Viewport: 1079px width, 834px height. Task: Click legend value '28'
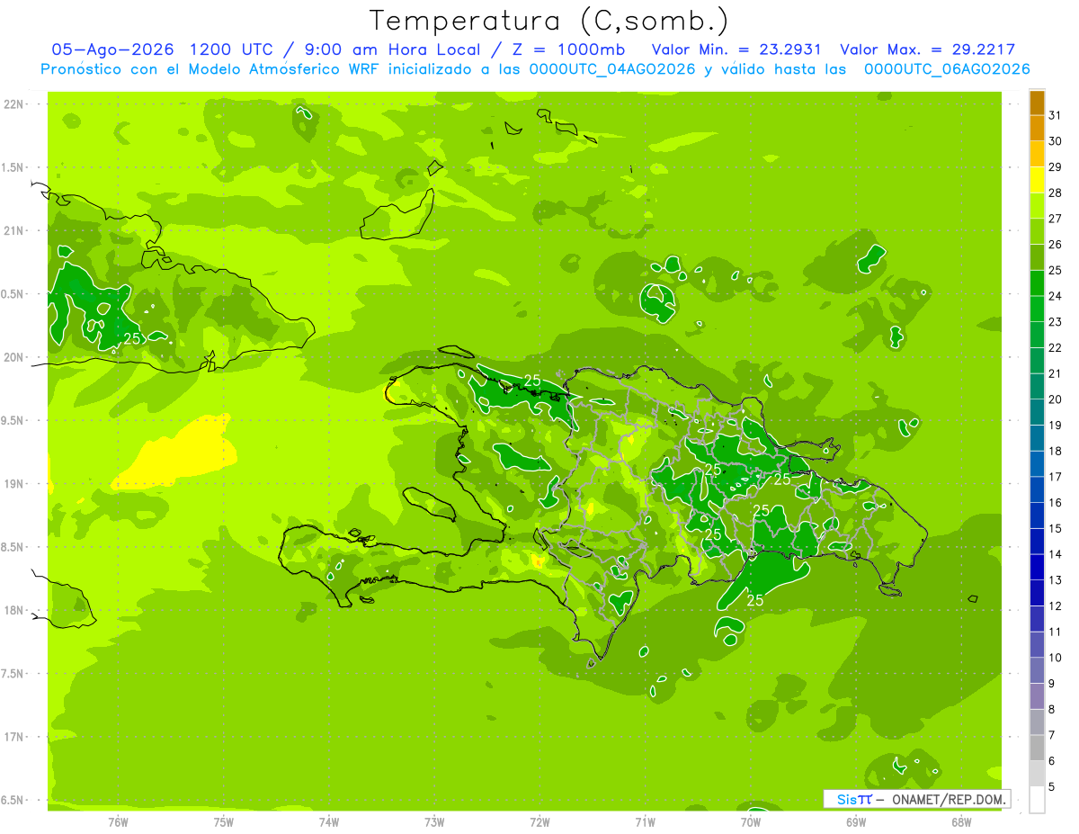pos(1055,193)
